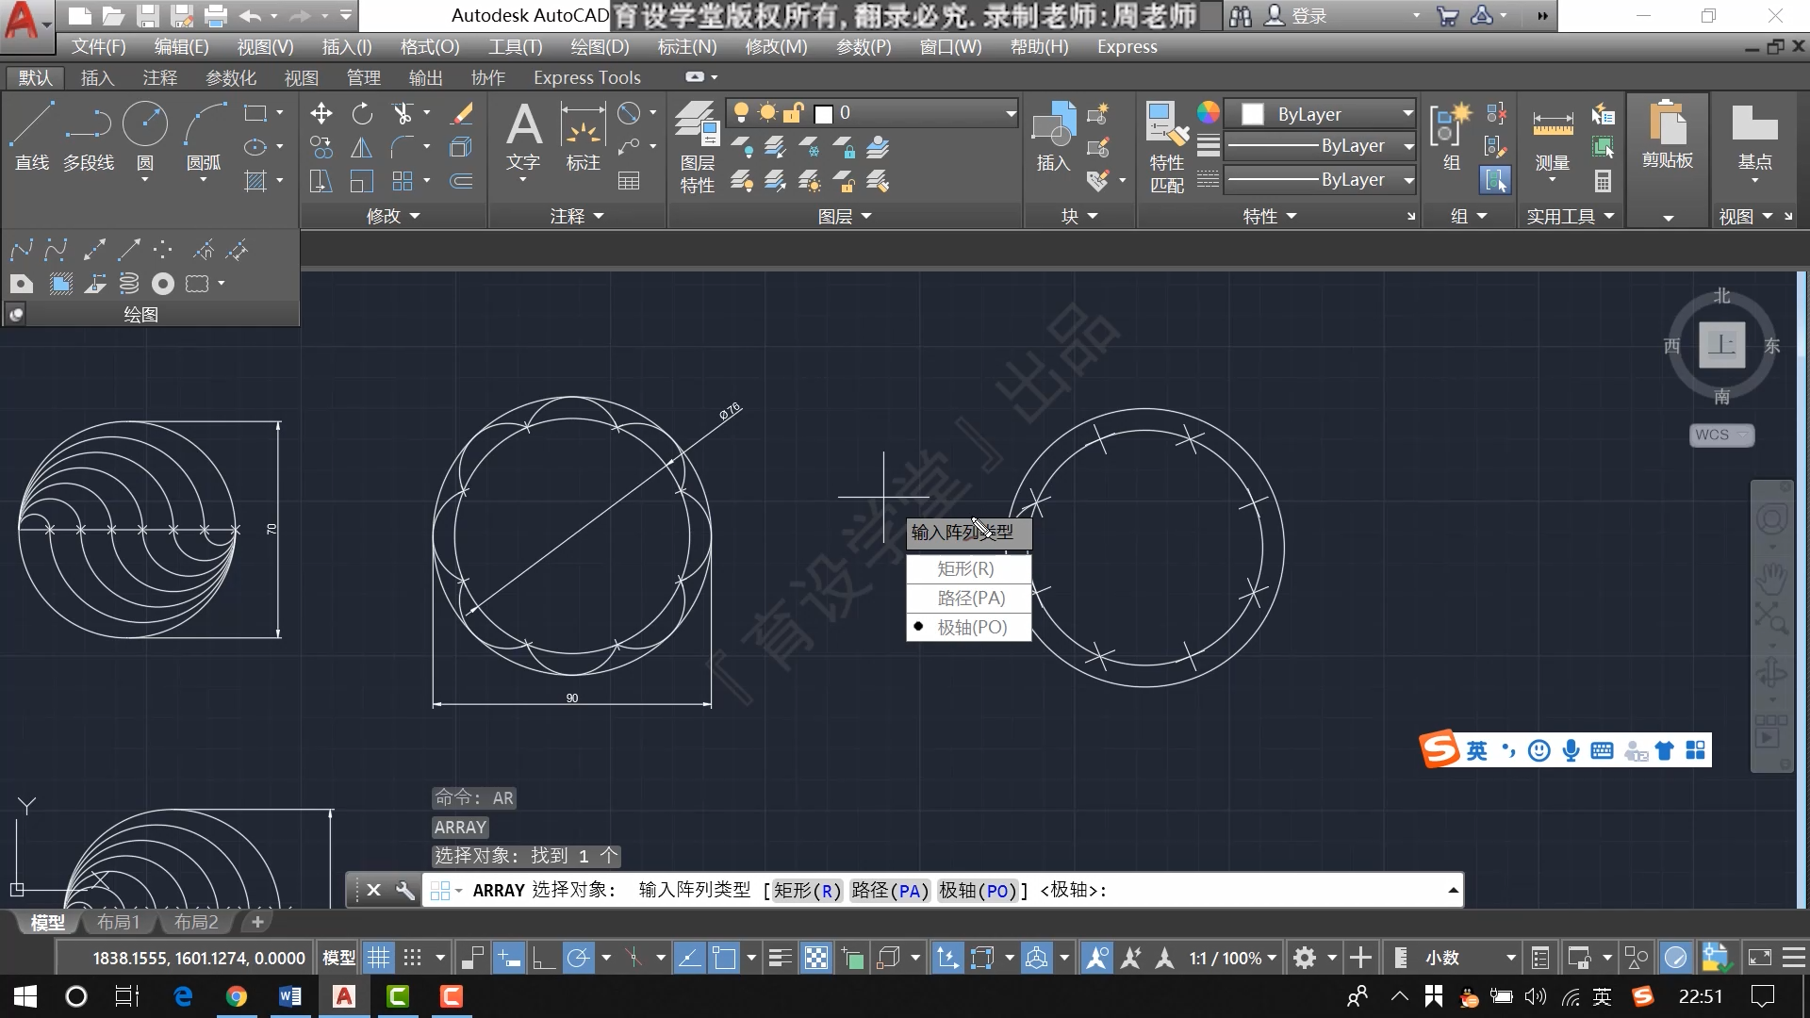Screen dimensions: 1810x1018
Task: Click the WCS coordinate system button
Action: (1721, 435)
